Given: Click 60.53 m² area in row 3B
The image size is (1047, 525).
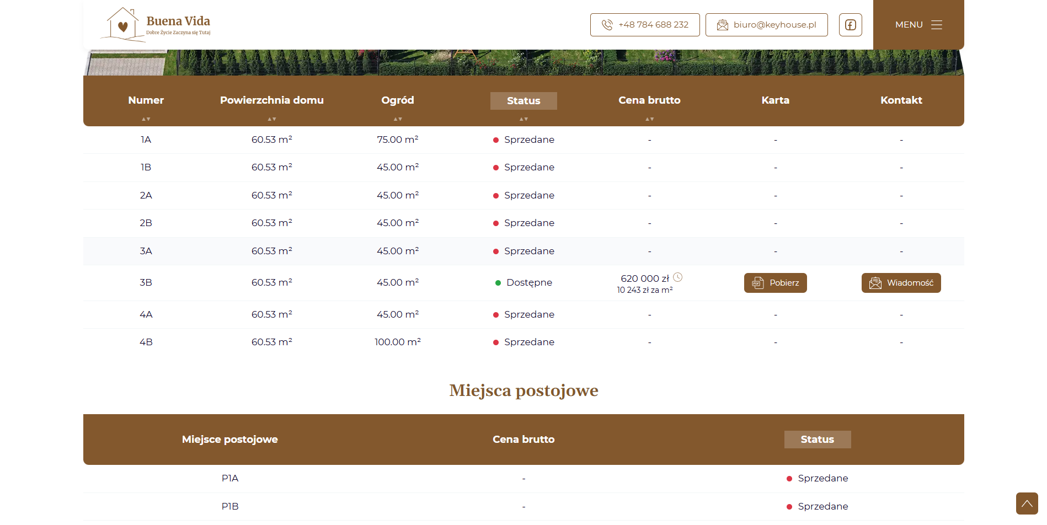Looking at the screenshot, I should point(272,282).
